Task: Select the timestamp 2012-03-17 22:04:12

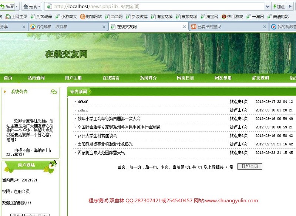Action: 274,102
